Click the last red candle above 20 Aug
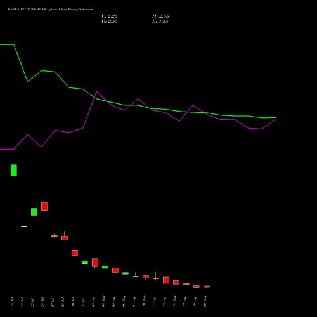The width and height of the screenshot is (317, 317). [207, 287]
